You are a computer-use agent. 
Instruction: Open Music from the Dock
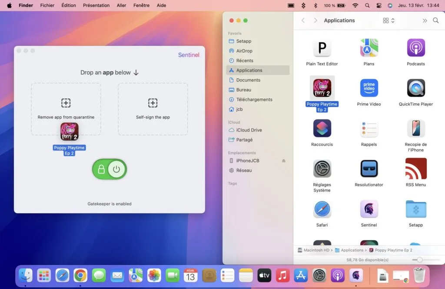(x=282, y=276)
